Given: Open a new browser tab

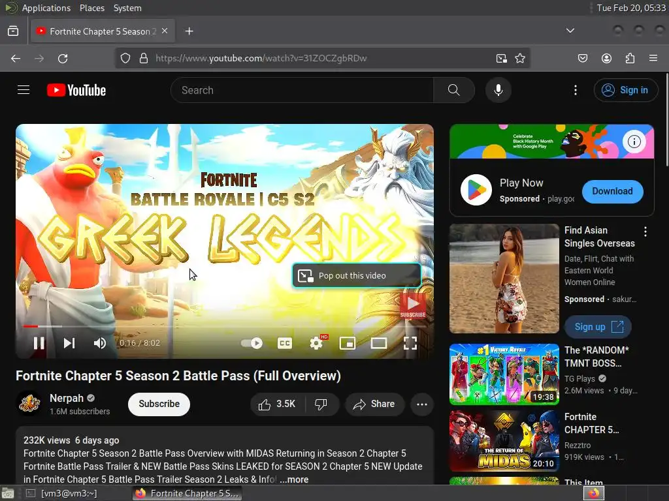Looking at the screenshot, I should pos(189,31).
